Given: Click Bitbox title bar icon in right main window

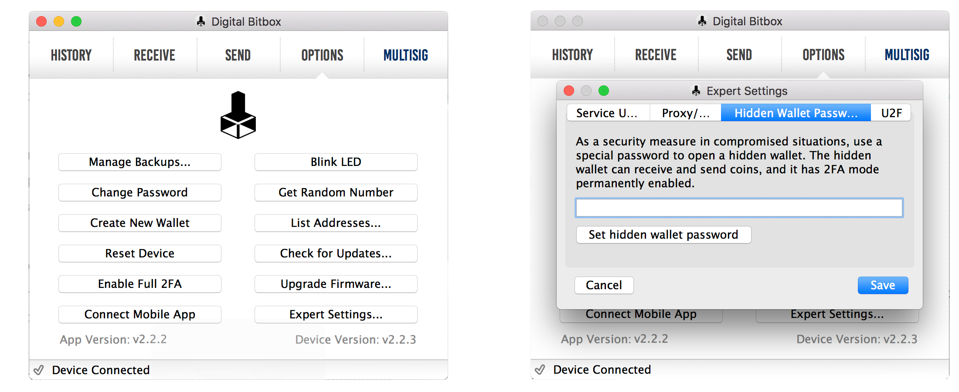Looking at the screenshot, I should tap(702, 21).
